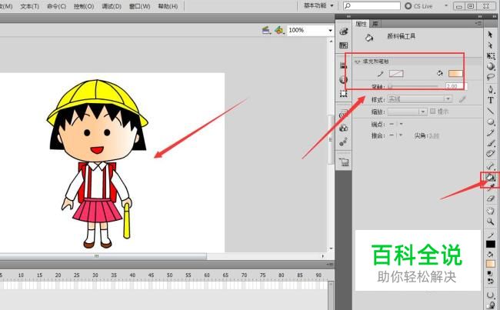Click the edit stroke style pencil icon
Image resolution: width=500 pixels, height=310 pixels.
point(462,99)
